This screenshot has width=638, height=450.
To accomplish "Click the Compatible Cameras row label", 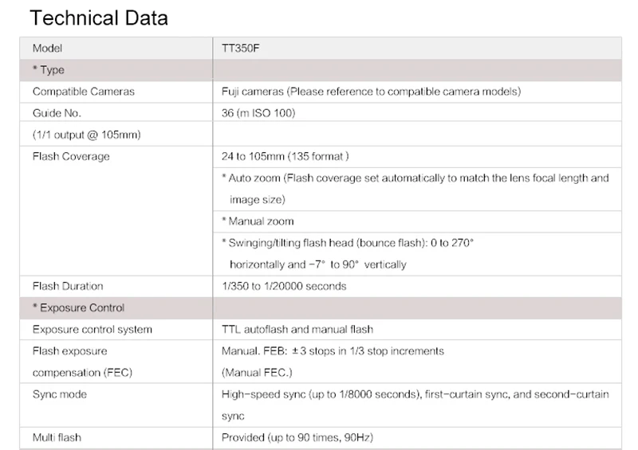I will 84,92.
